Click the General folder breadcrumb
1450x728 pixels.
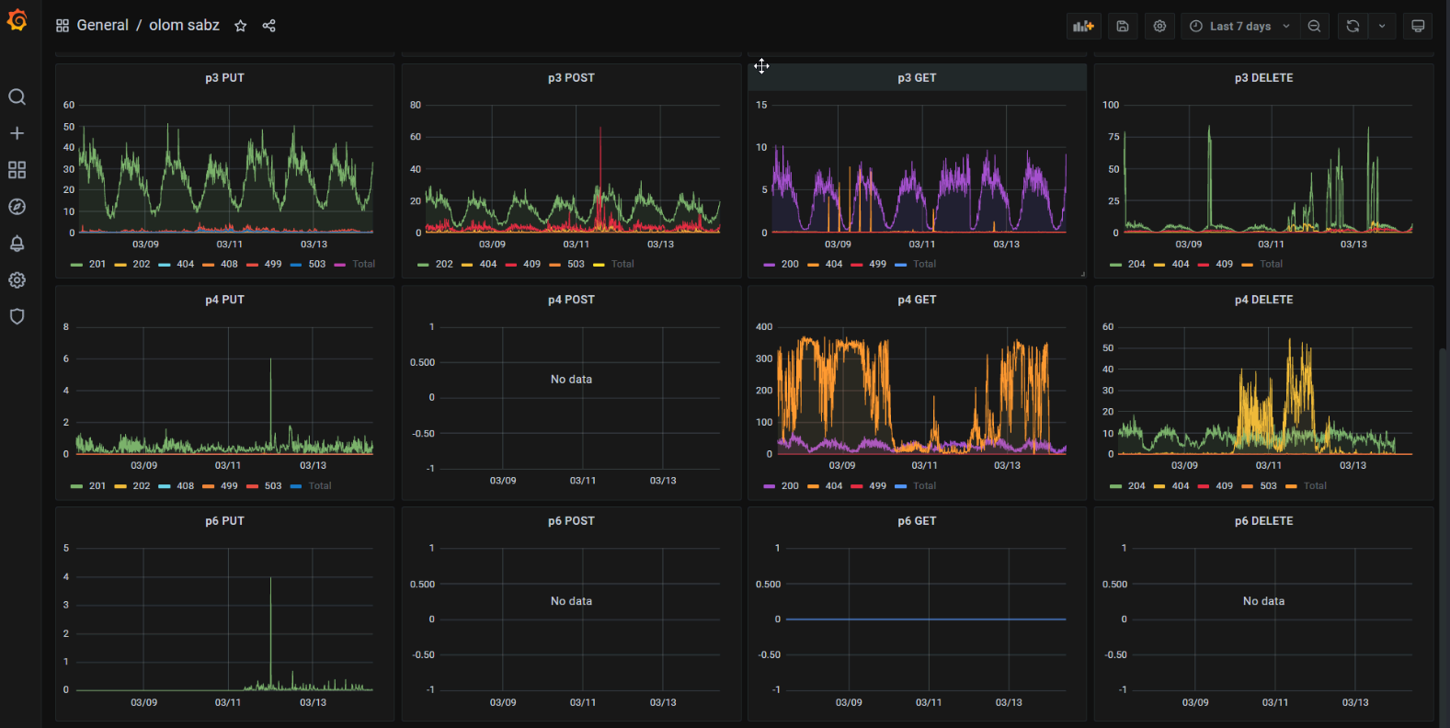tap(102, 26)
